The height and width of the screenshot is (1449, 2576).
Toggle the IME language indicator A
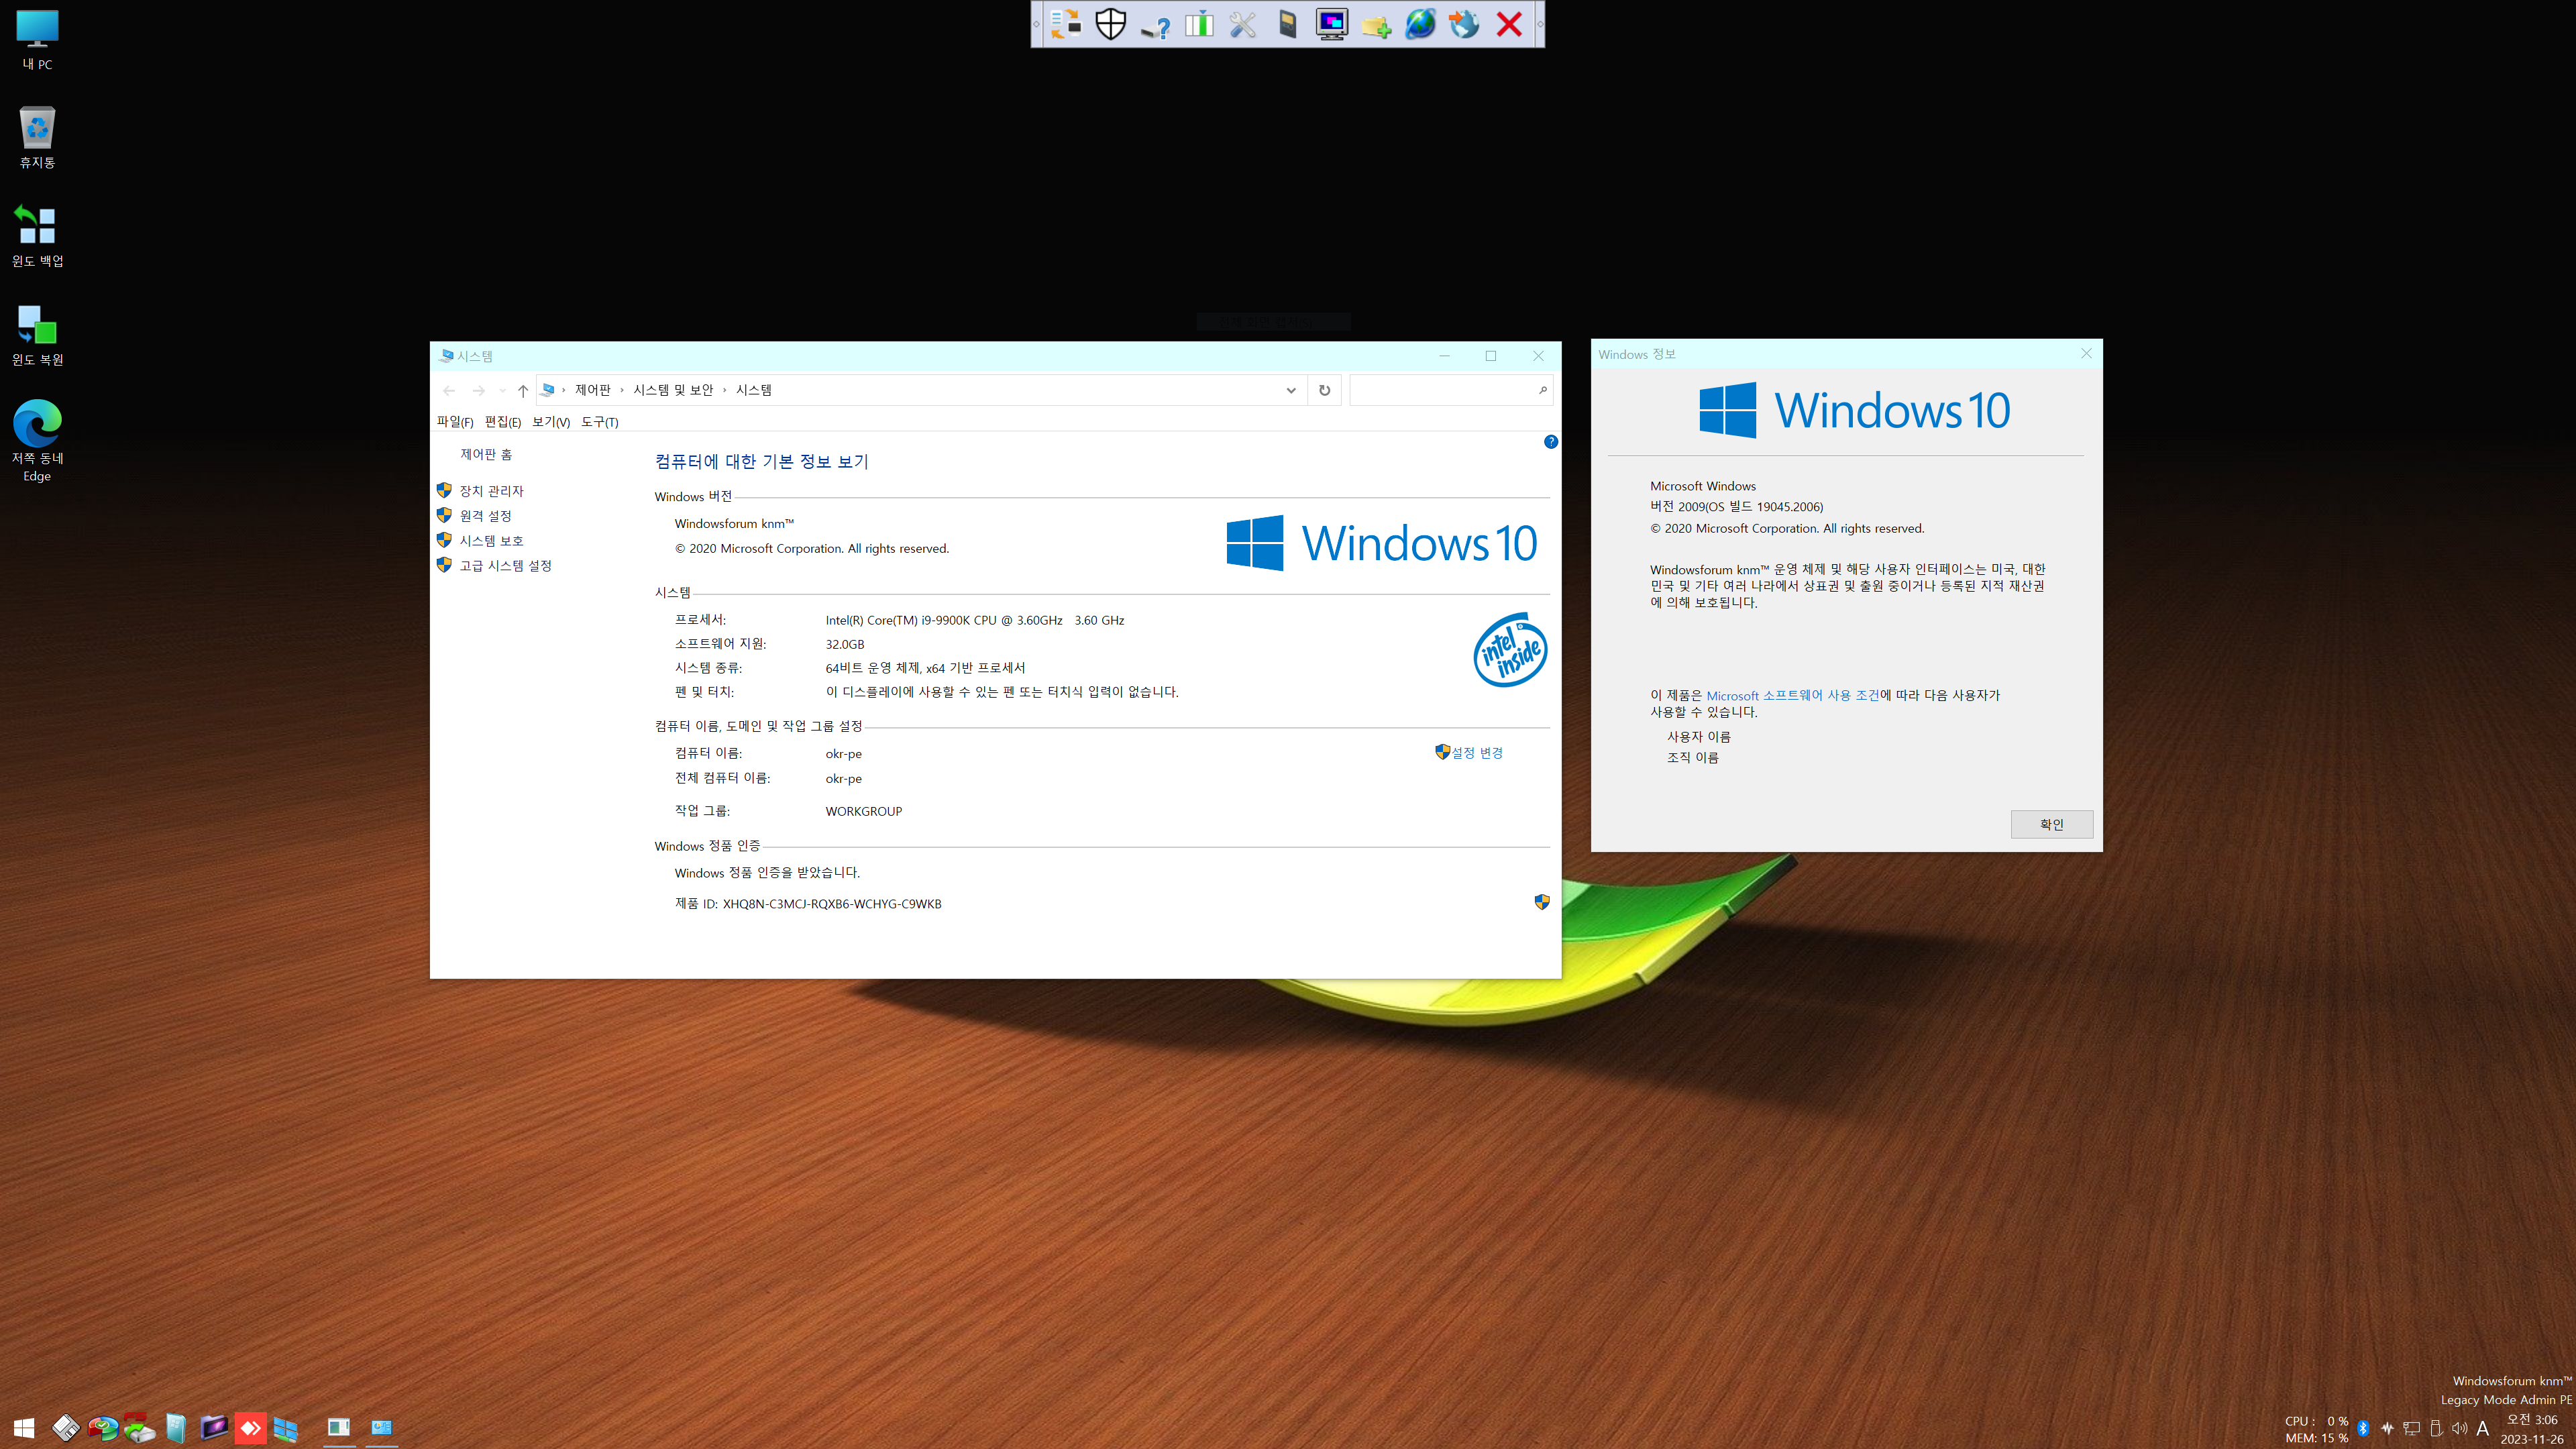(2482, 1428)
